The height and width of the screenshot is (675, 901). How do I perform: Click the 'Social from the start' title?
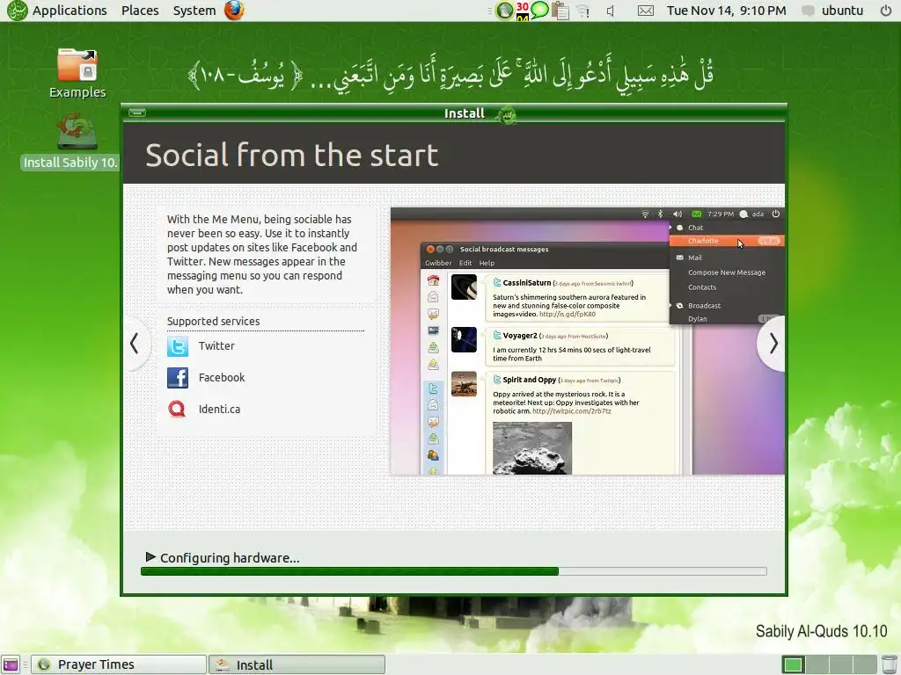coord(292,156)
